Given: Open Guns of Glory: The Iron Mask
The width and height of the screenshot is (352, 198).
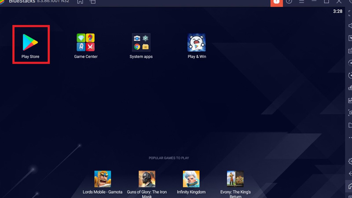Looking at the screenshot, I should (x=147, y=179).
